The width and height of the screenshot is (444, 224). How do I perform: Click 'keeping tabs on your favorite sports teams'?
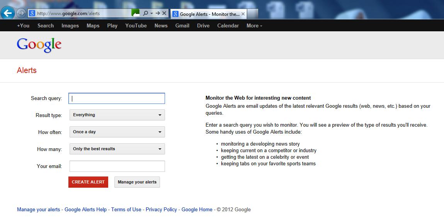pos(268,163)
